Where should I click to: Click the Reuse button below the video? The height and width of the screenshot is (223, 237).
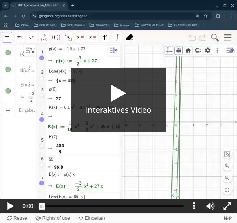[17, 218]
